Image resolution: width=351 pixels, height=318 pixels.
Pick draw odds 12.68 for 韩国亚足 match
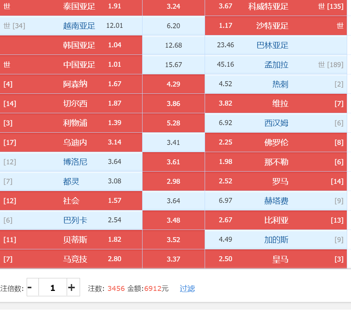click(173, 45)
